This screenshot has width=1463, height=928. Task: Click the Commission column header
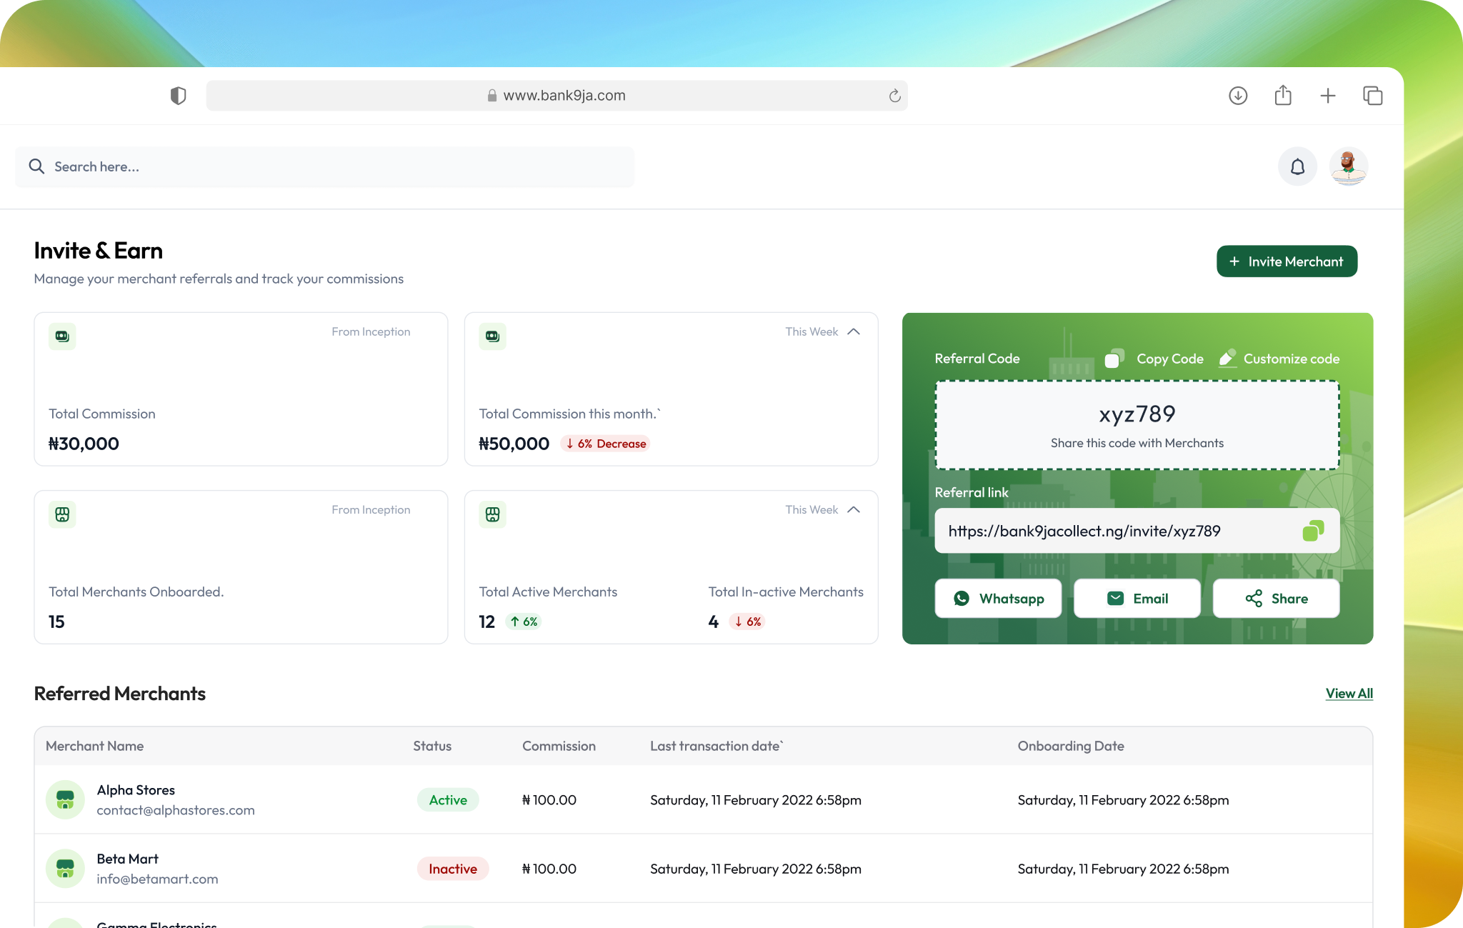pos(559,746)
